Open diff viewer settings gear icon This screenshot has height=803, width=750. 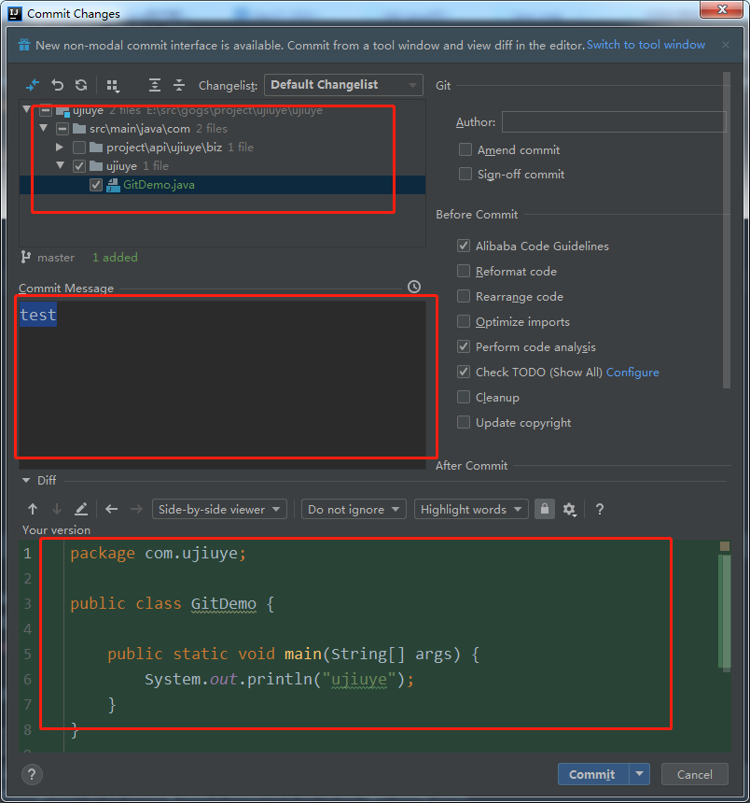point(569,510)
